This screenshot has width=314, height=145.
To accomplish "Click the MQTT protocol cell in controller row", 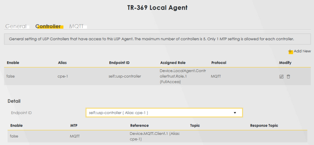I will coord(216,76).
